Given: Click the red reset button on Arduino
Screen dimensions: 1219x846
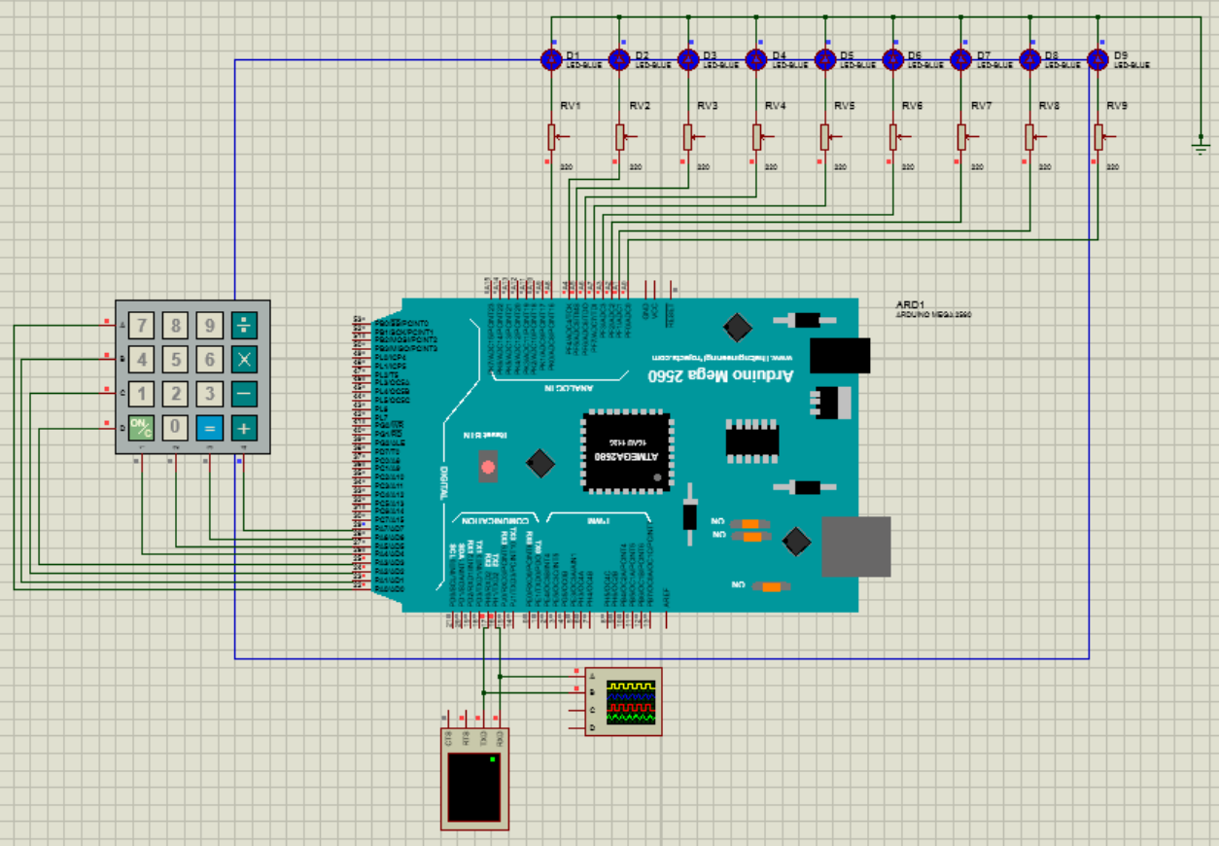Looking at the screenshot, I should 488,470.
